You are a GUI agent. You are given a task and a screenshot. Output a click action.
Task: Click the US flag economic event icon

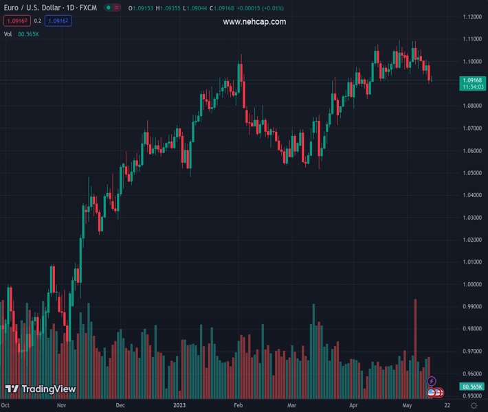[432, 392]
